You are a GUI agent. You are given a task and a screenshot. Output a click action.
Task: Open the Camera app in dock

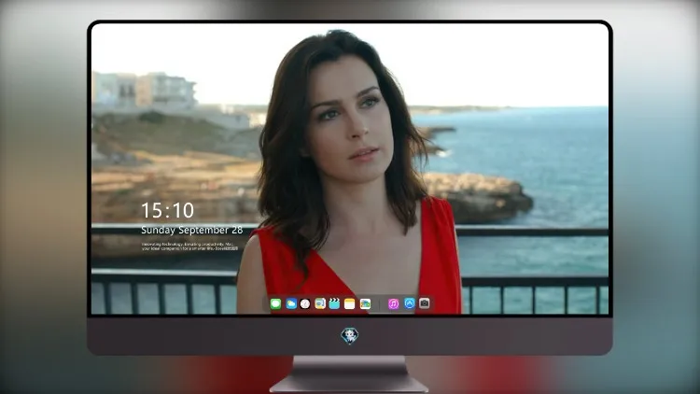[425, 303]
